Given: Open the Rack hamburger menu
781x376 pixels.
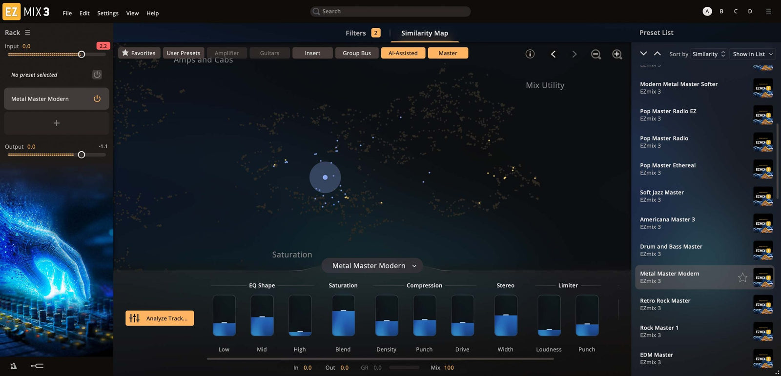Looking at the screenshot, I should click(27, 32).
